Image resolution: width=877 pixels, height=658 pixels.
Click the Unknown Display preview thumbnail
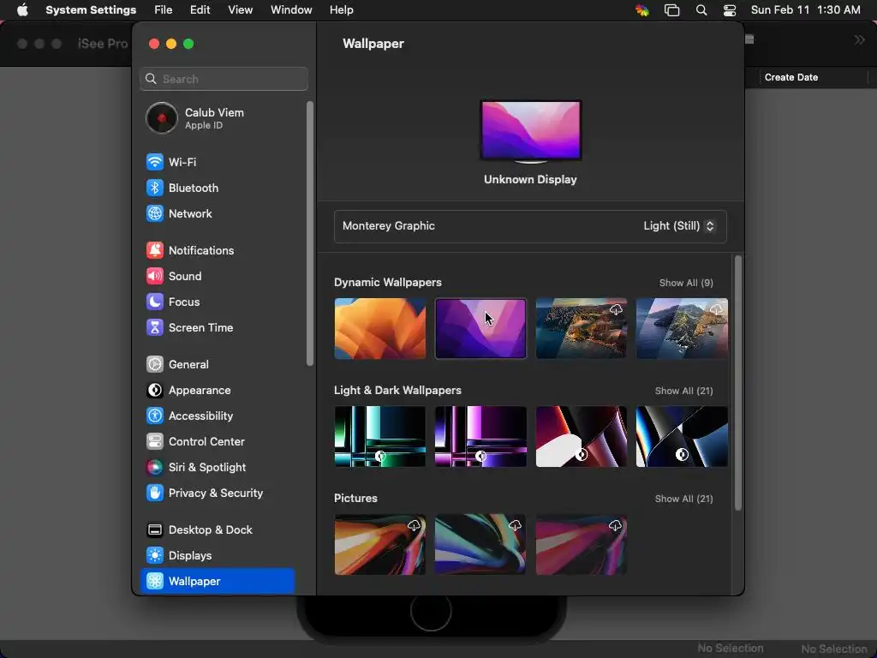[x=530, y=131]
